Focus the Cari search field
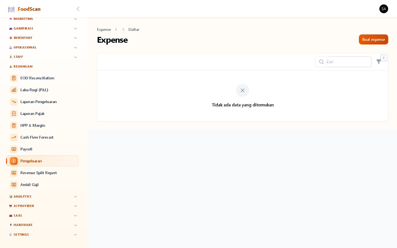 (x=349, y=62)
